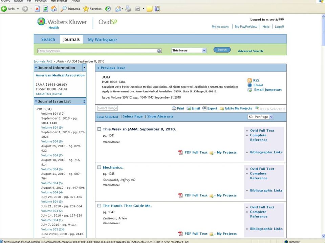
Task: Open the browser home page icon
Action: click(54, 9)
